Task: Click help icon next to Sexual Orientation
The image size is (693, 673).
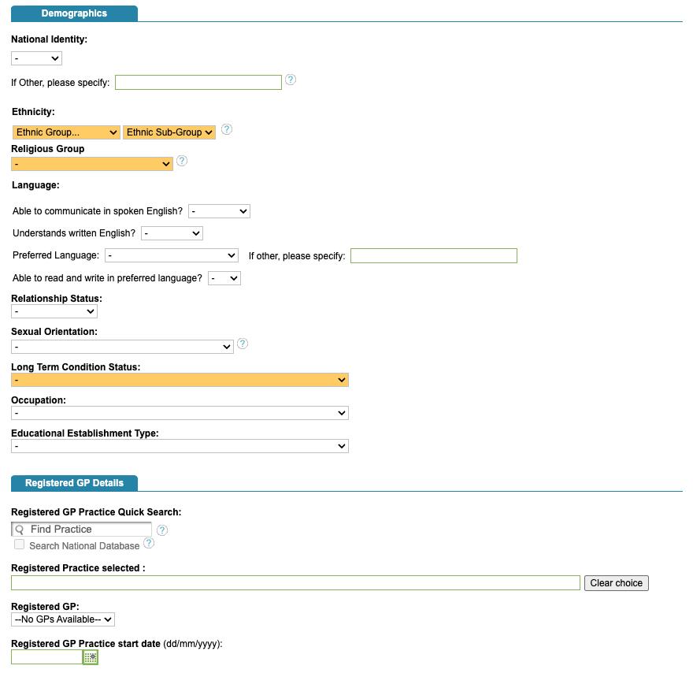Action: (x=243, y=344)
